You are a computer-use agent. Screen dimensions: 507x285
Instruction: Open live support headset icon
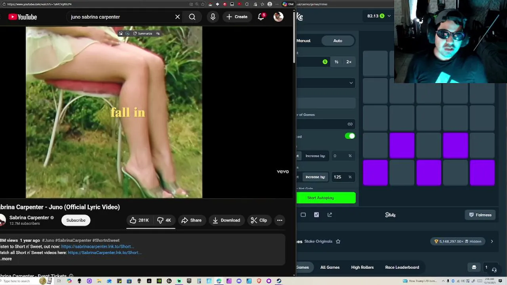point(494,270)
